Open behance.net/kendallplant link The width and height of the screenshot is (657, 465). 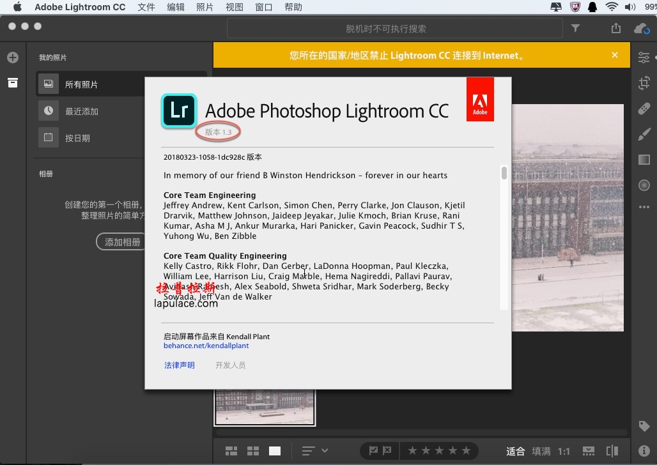206,346
